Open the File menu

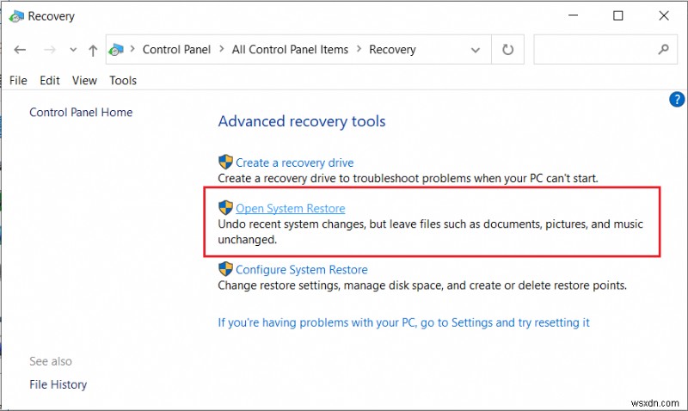[18, 81]
